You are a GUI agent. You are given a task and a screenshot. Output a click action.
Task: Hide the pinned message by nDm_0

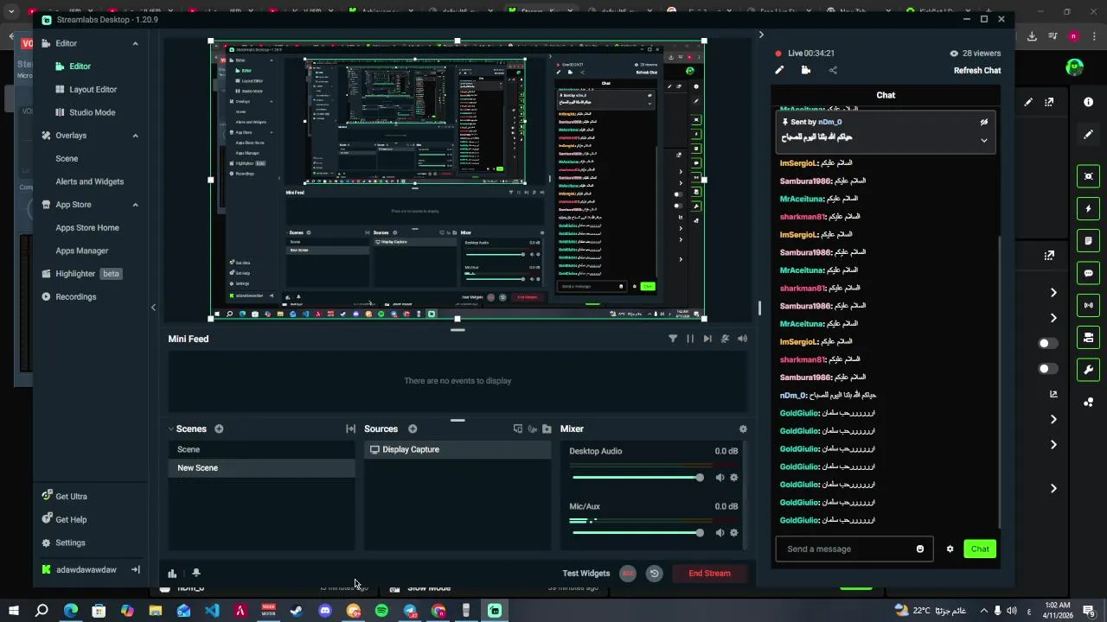point(983,122)
